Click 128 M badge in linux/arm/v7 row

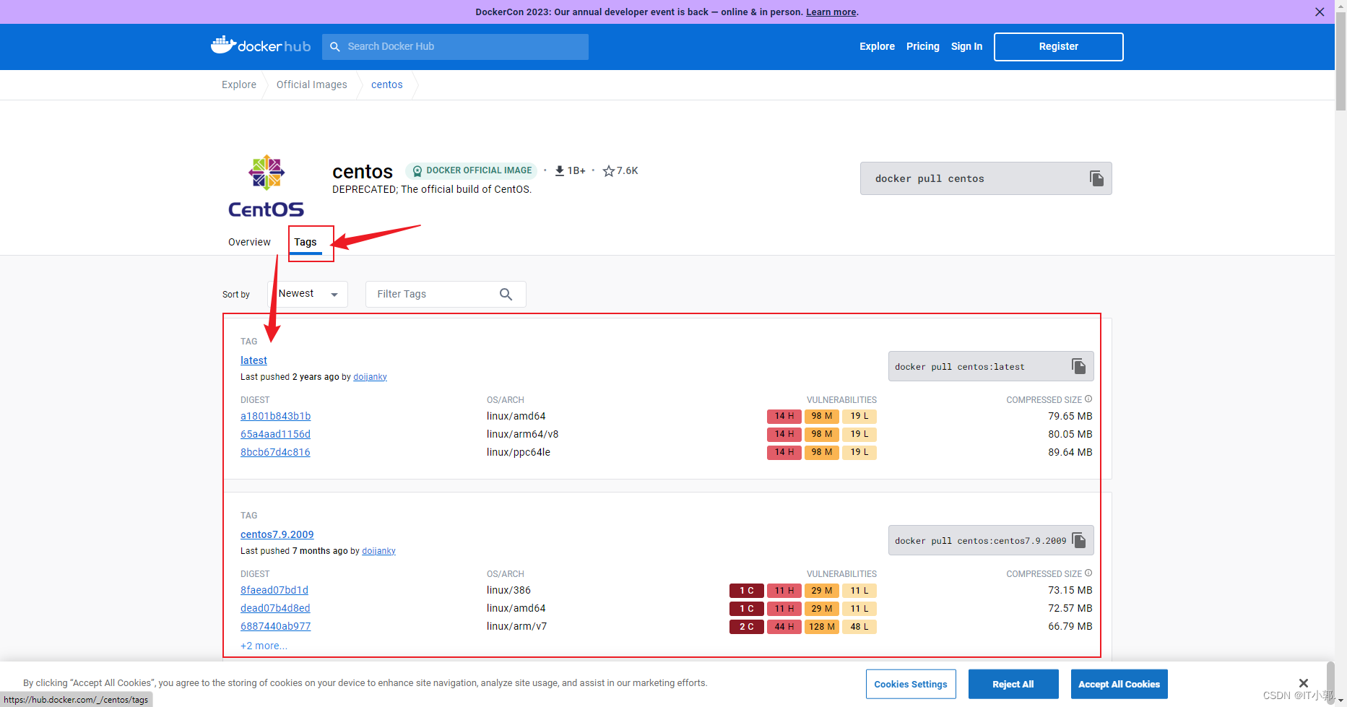coord(822,627)
